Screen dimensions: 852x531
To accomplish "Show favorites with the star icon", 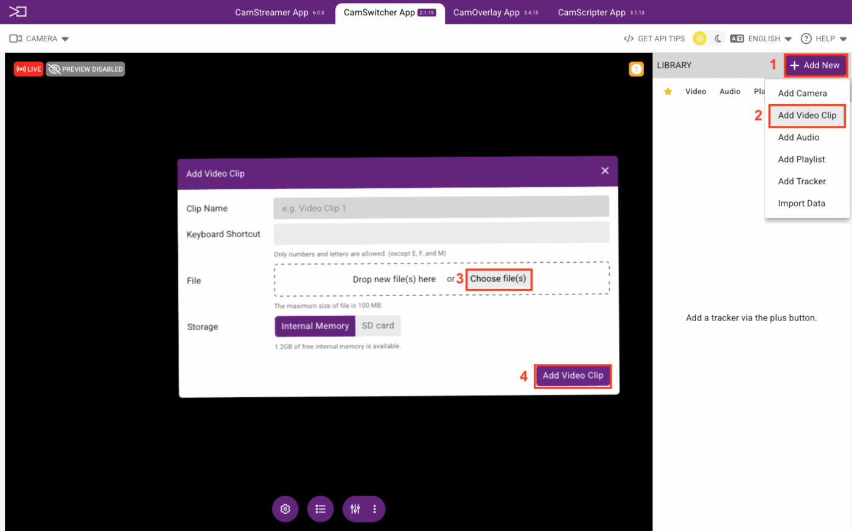I will 668,92.
